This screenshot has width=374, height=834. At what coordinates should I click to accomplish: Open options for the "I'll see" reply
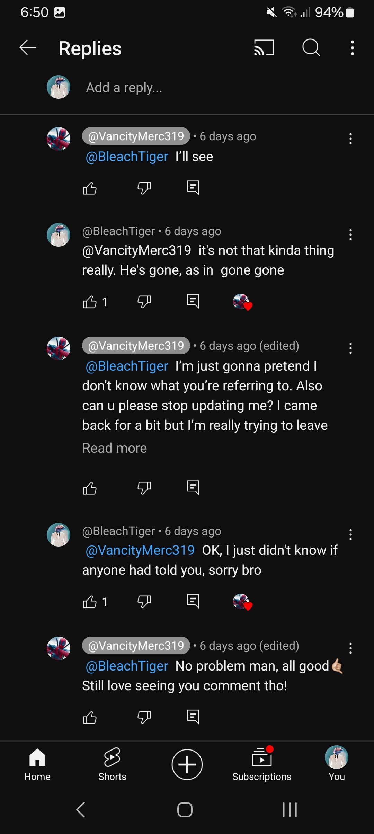350,139
